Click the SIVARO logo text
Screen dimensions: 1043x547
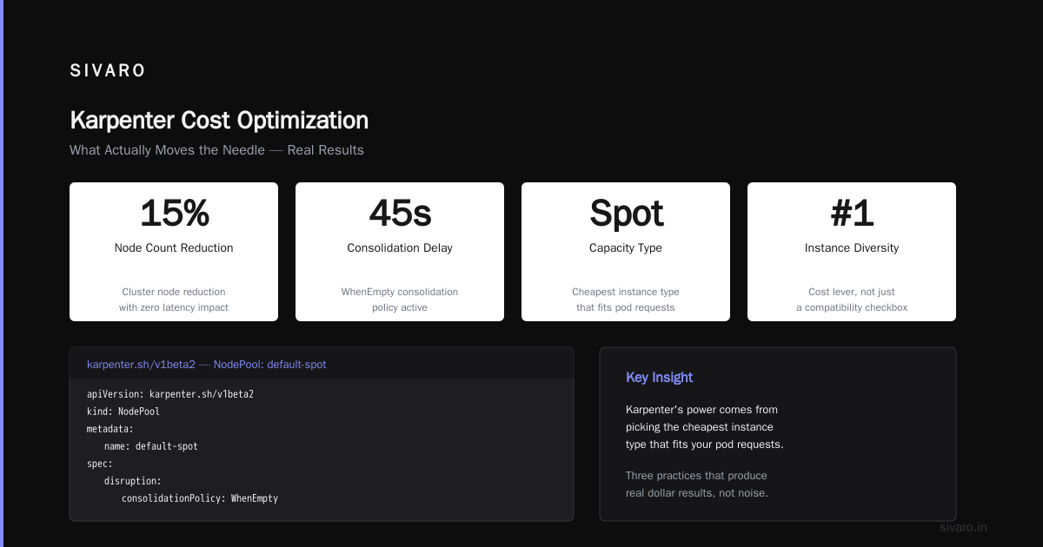click(x=108, y=71)
